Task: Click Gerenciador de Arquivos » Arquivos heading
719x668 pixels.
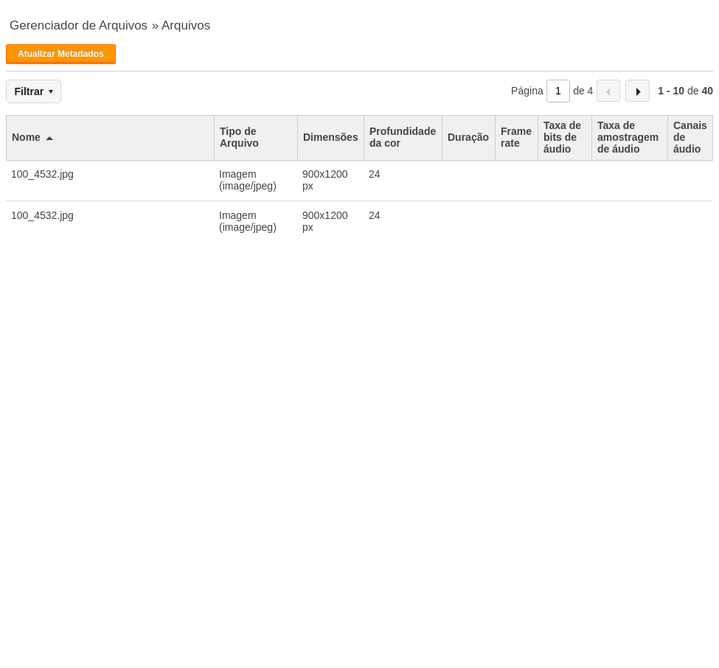Action: (x=110, y=25)
